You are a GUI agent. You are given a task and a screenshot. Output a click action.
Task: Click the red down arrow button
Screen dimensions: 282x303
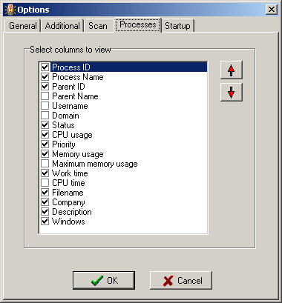pos(232,93)
